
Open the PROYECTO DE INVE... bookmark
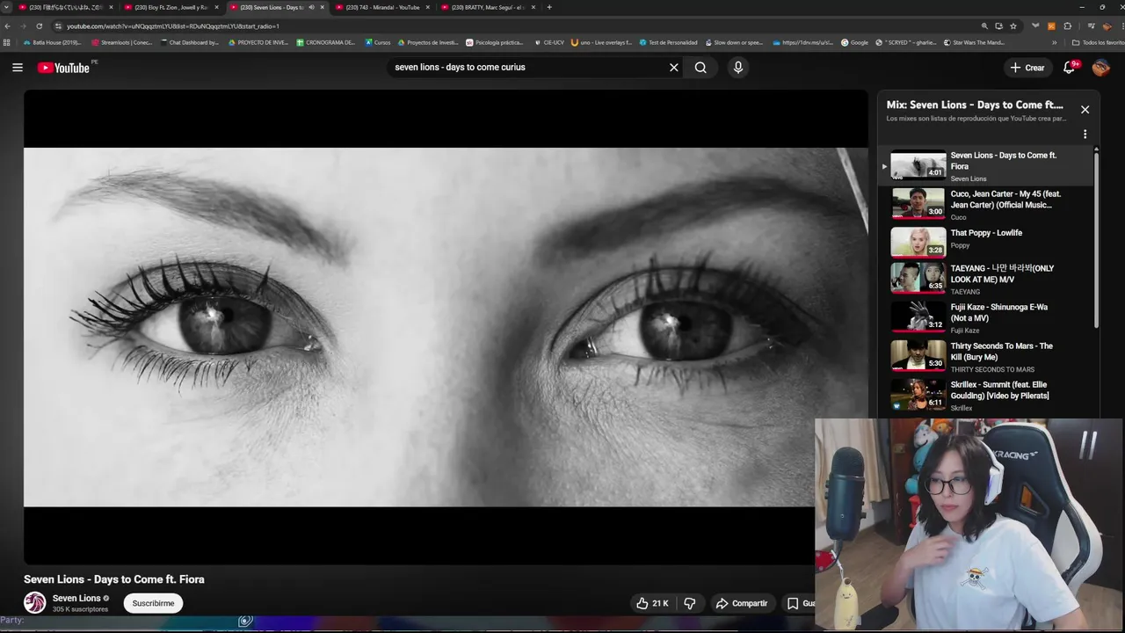click(258, 42)
